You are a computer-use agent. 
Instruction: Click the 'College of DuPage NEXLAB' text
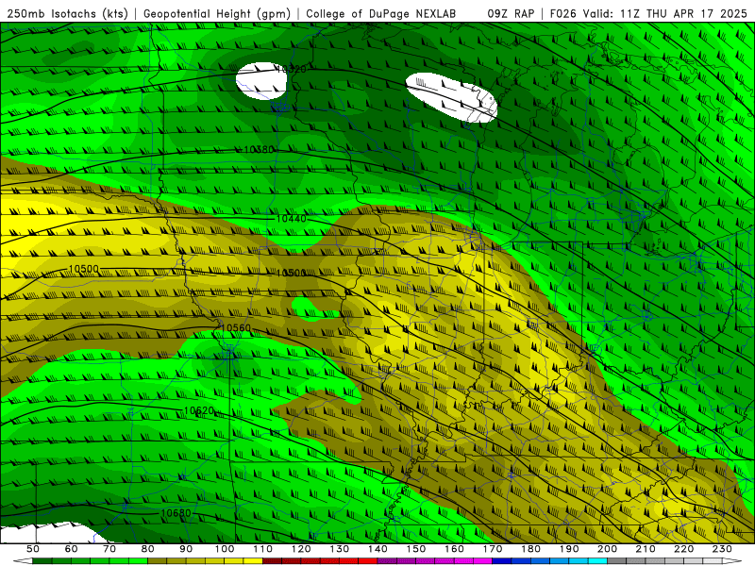point(381,13)
